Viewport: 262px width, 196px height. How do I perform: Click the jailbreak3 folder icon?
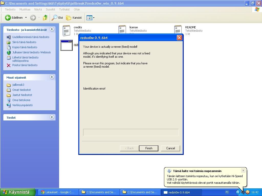(x=9, y=85)
